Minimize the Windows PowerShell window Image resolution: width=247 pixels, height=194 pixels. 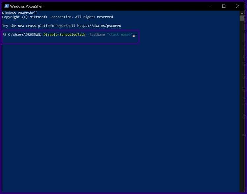210,6
